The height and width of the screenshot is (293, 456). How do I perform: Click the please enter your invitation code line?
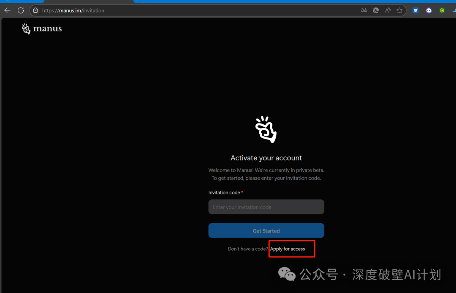pos(266,178)
